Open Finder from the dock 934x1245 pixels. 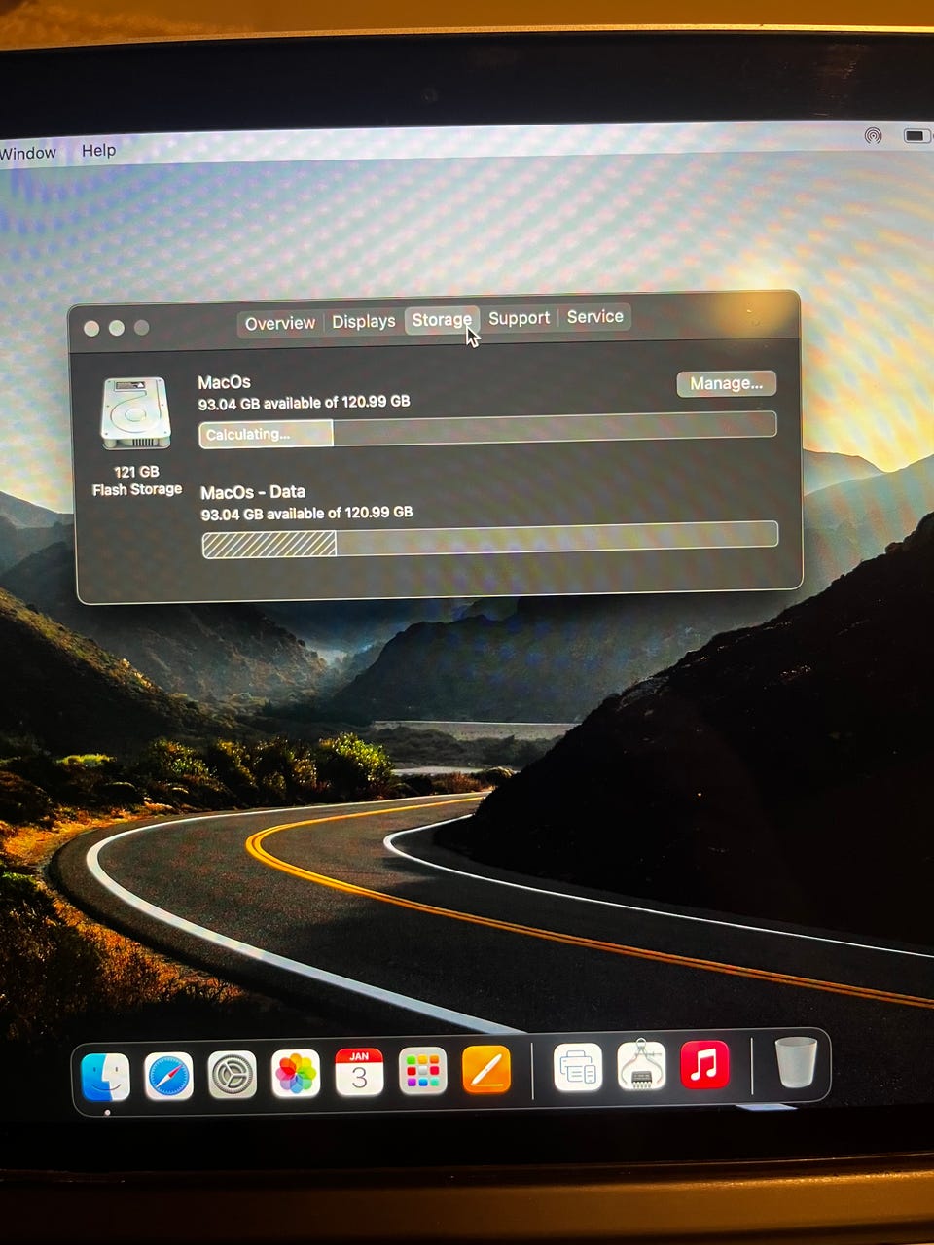click(106, 1077)
